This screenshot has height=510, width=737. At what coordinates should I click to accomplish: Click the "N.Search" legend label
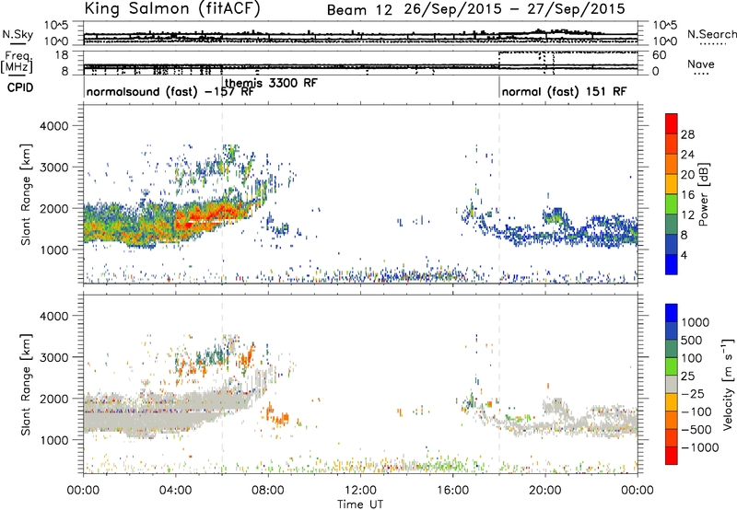pyautogui.click(x=711, y=34)
